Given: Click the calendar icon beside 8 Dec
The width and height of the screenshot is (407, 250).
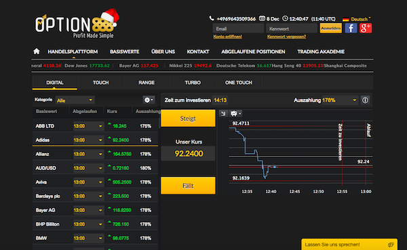Looking at the screenshot, I should click(x=262, y=18).
